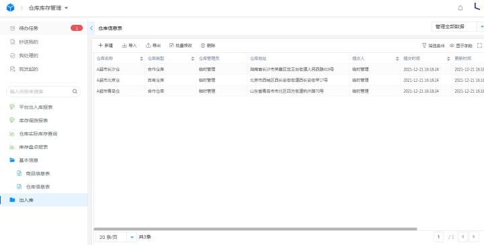
Task: Open 抄送我的 in the sidebar
Action: tap(28, 42)
